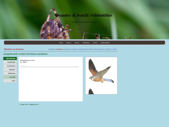Switch to the Links tab

coord(10,81)
